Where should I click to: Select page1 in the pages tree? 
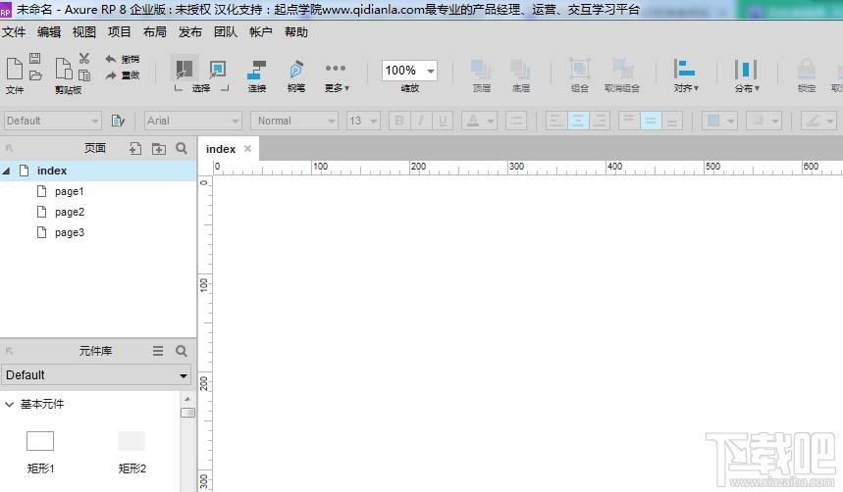coord(70,191)
